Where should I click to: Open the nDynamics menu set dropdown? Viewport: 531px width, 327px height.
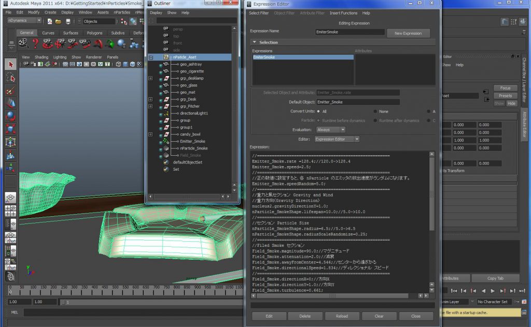pyautogui.click(x=24, y=21)
